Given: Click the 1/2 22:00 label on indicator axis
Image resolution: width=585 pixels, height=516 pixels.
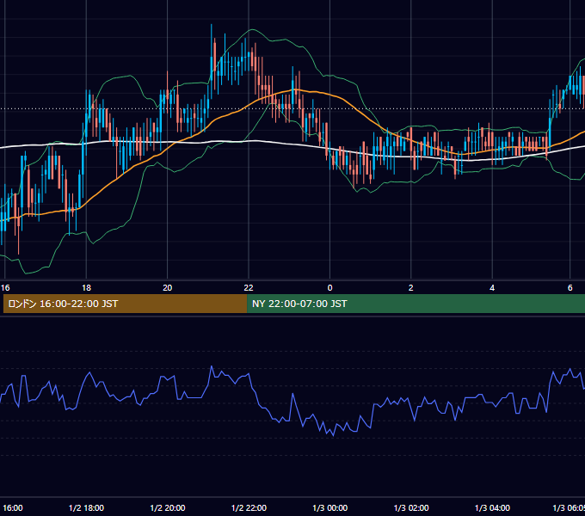Looking at the screenshot, I should 249,507.
